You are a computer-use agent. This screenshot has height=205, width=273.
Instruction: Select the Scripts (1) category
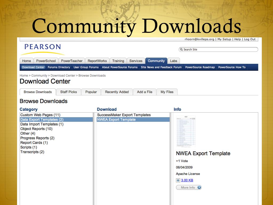point(56,147)
